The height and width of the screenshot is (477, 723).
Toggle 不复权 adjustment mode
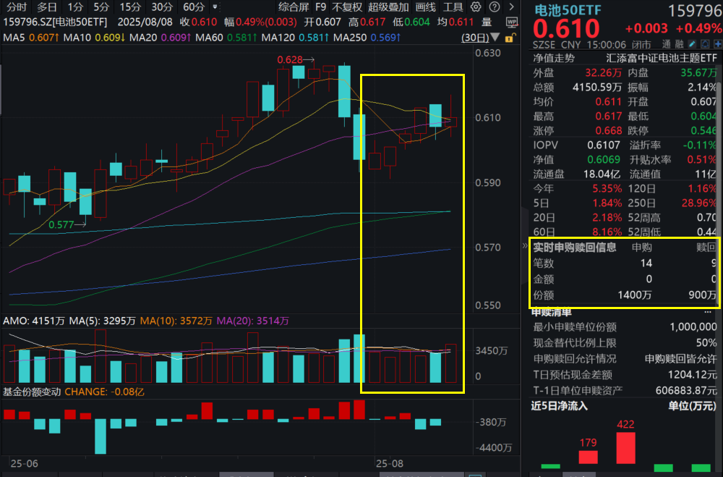pyautogui.click(x=348, y=7)
